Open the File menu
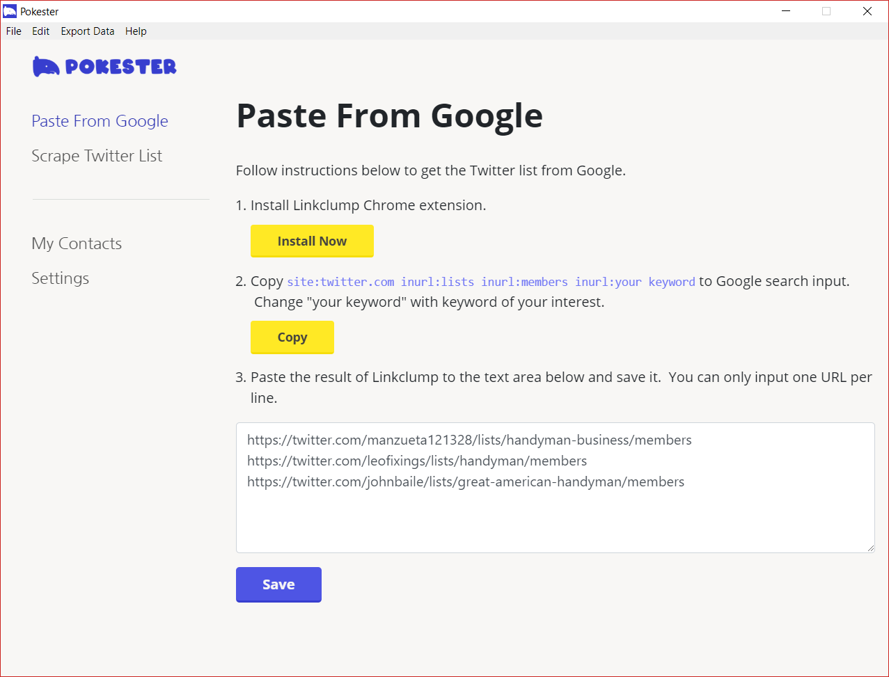This screenshot has height=677, width=889. [14, 31]
